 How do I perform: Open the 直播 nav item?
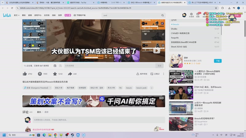pos(30,15)
